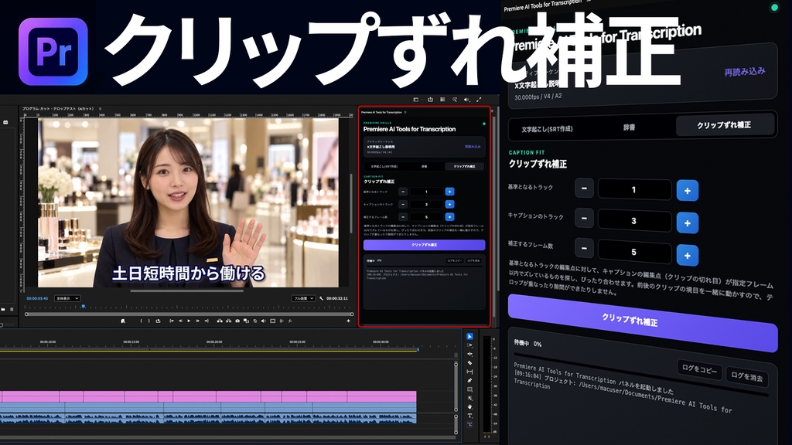The height and width of the screenshot is (445, 792).
Task: Open 辞書 tab in small Premiere panel
Action: coord(425,166)
